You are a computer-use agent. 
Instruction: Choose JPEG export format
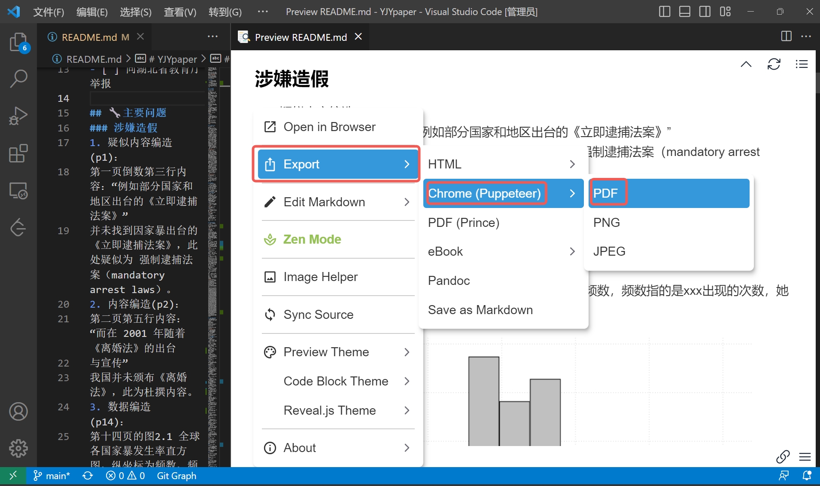point(669,251)
